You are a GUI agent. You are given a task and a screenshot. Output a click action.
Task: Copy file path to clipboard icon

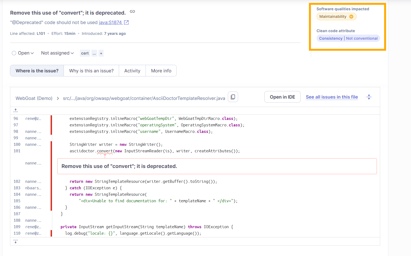coord(233,97)
